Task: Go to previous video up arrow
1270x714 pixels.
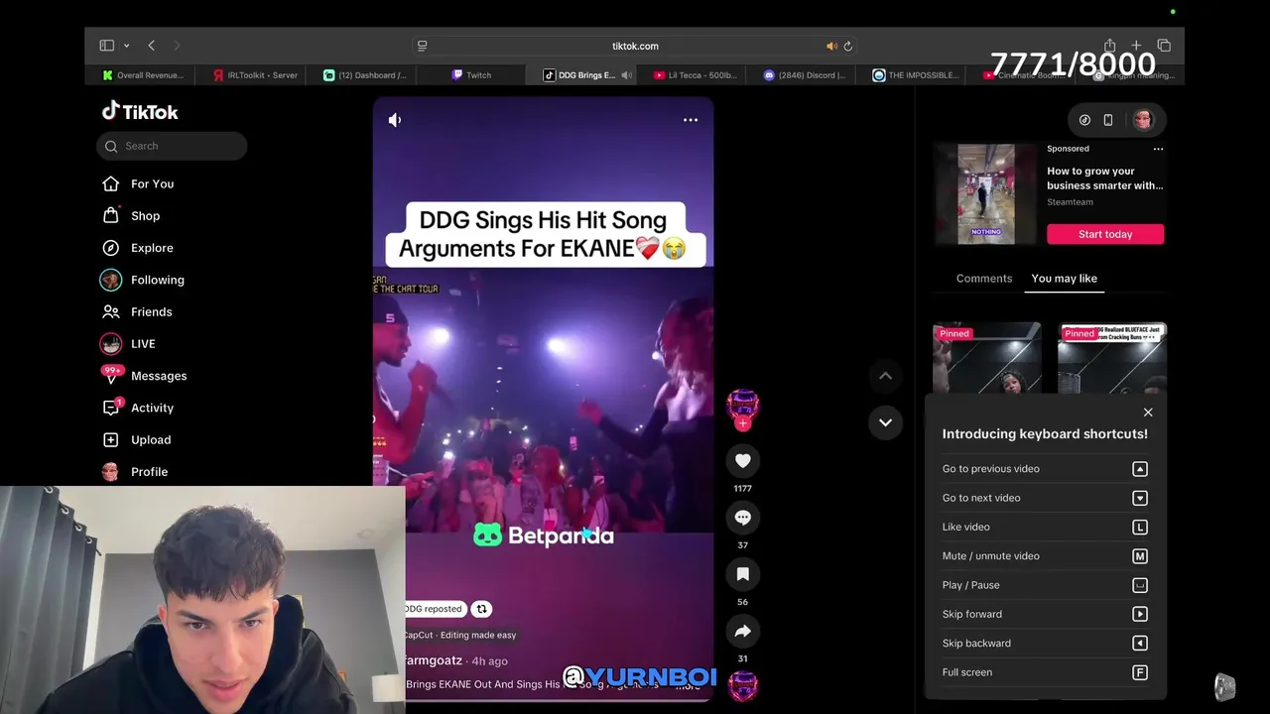Action: [x=885, y=376]
